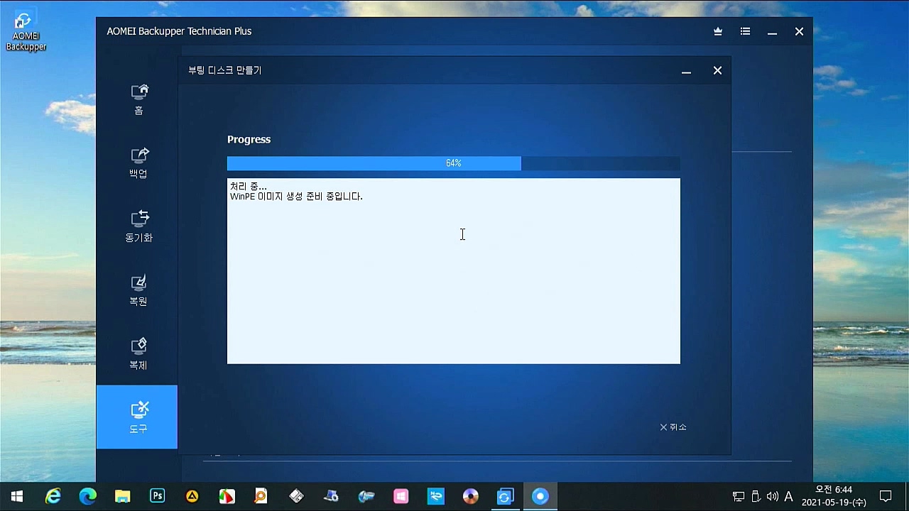Open the AOMEI main menu list icon

tap(745, 31)
